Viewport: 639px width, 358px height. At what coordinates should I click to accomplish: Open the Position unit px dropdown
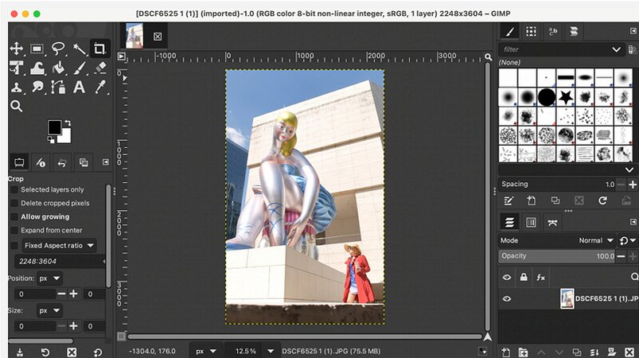[49, 278]
